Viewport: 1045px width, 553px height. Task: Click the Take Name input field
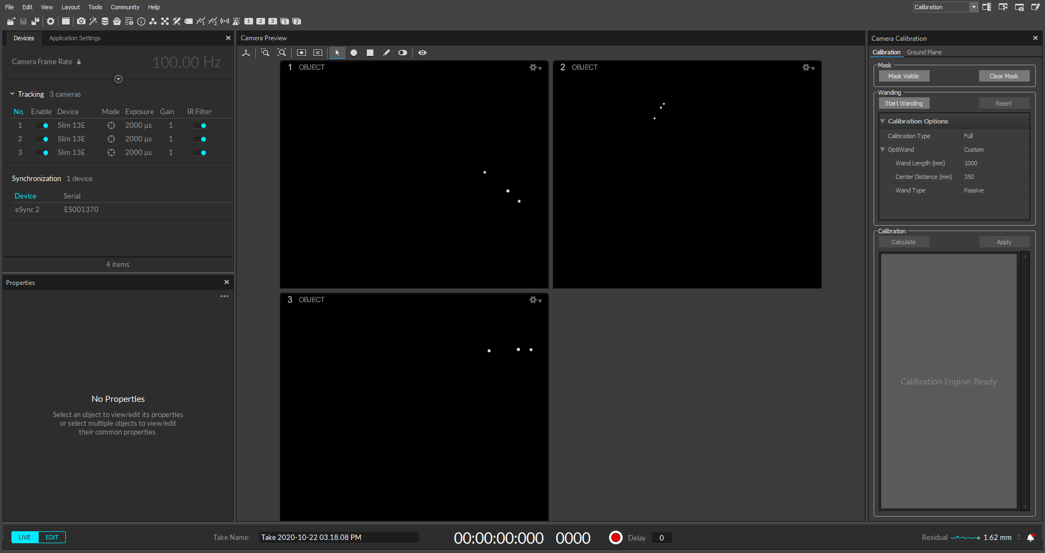click(x=338, y=537)
